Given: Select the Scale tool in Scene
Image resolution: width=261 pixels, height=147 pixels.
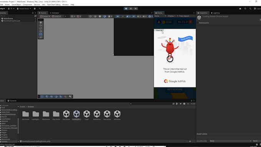Looking at the screenshot, I should (x=41, y=31).
